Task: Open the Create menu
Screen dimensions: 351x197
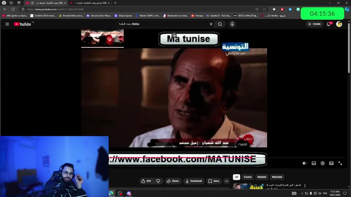Action: point(314,24)
